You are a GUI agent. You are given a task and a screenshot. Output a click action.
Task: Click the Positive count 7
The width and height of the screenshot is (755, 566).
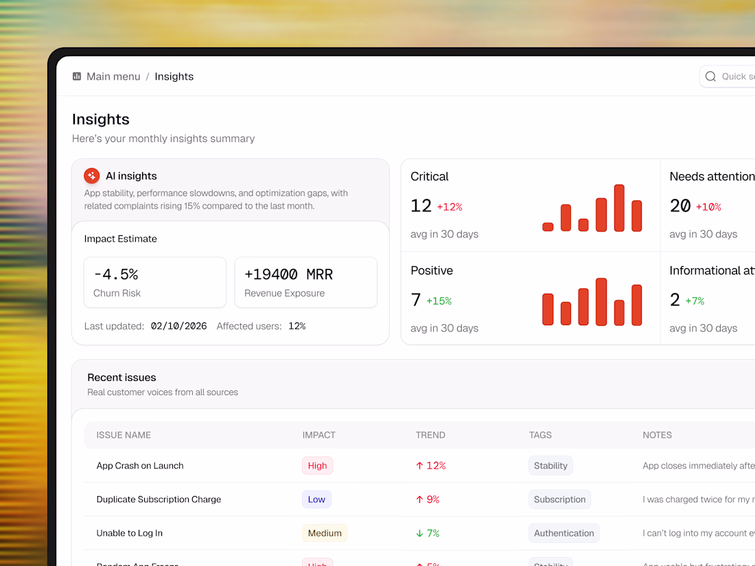coord(416,300)
